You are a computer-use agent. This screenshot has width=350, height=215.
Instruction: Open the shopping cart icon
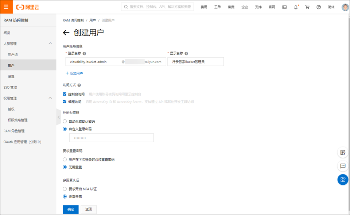click(x=307, y=7)
